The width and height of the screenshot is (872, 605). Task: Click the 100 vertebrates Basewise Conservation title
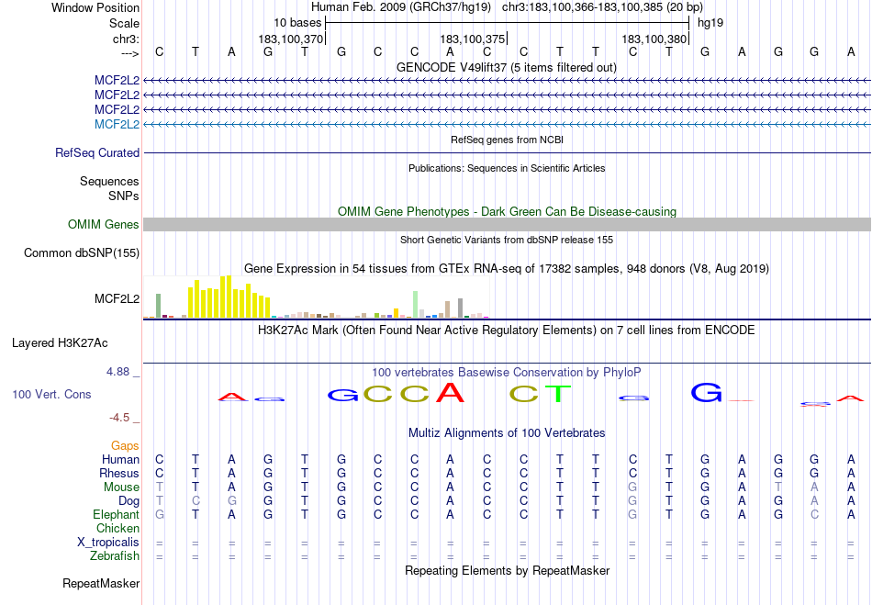(507, 373)
